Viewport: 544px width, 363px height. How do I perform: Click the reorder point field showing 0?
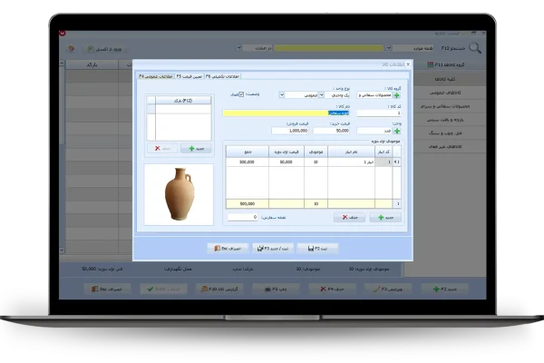coord(242,217)
